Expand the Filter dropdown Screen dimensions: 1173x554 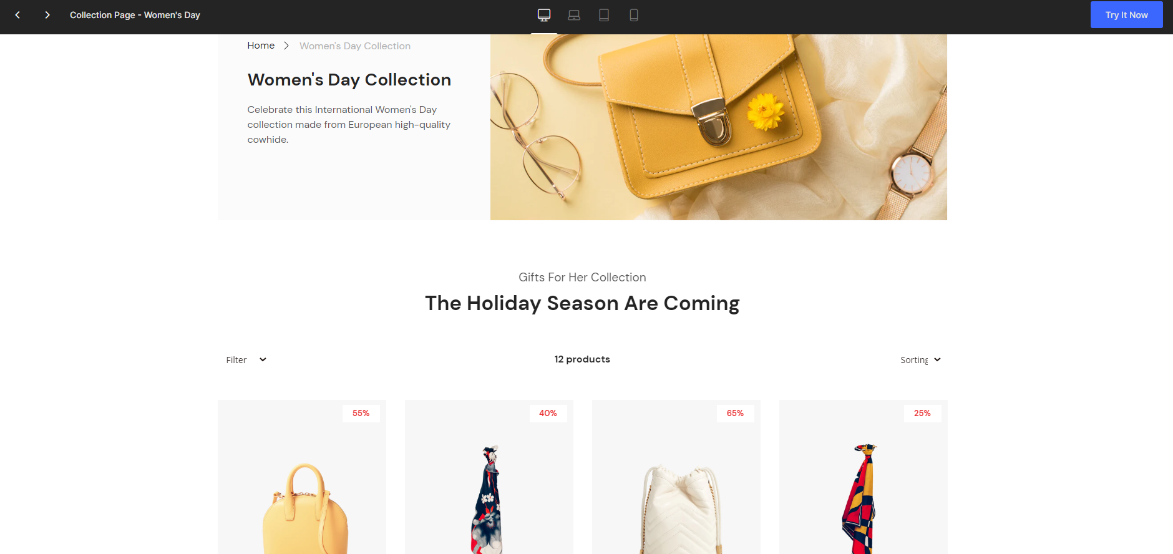point(246,360)
